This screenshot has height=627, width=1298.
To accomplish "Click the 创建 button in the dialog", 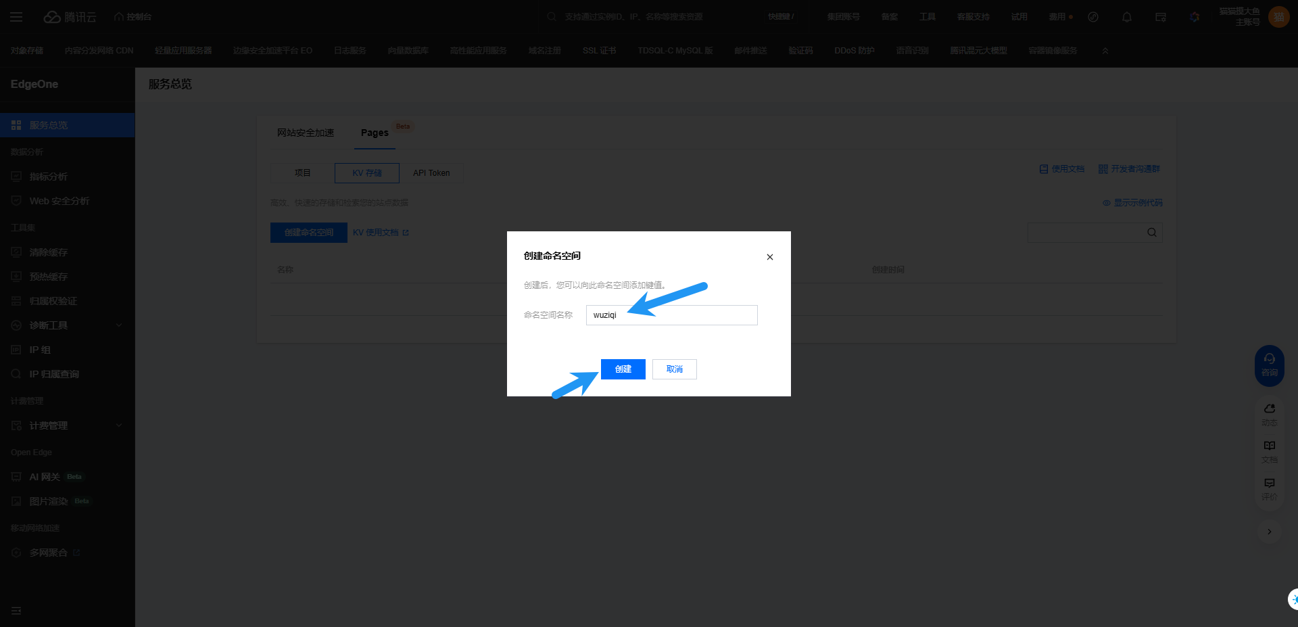I will tap(623, 369).
